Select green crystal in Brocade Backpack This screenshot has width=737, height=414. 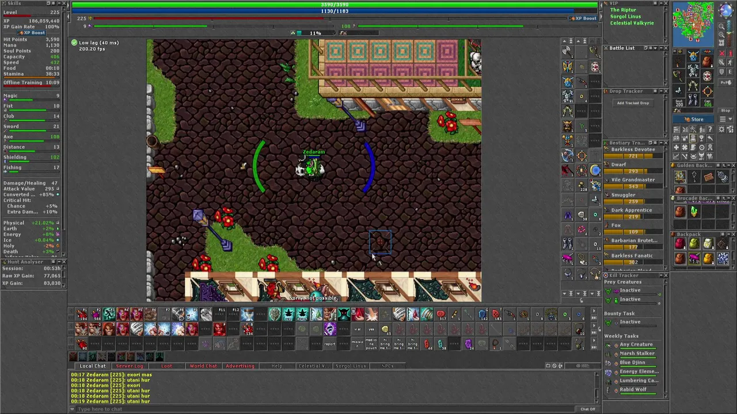(x=694, y=211)
